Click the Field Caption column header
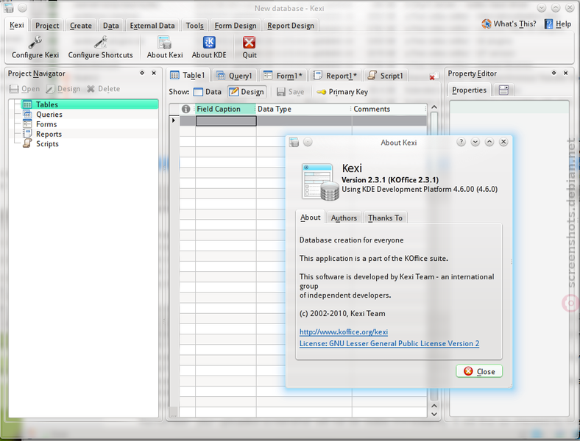The height and width of the screenshot is (441, 580). pos(225,109)
